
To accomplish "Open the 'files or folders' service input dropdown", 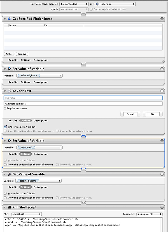I will pos(74,4).
